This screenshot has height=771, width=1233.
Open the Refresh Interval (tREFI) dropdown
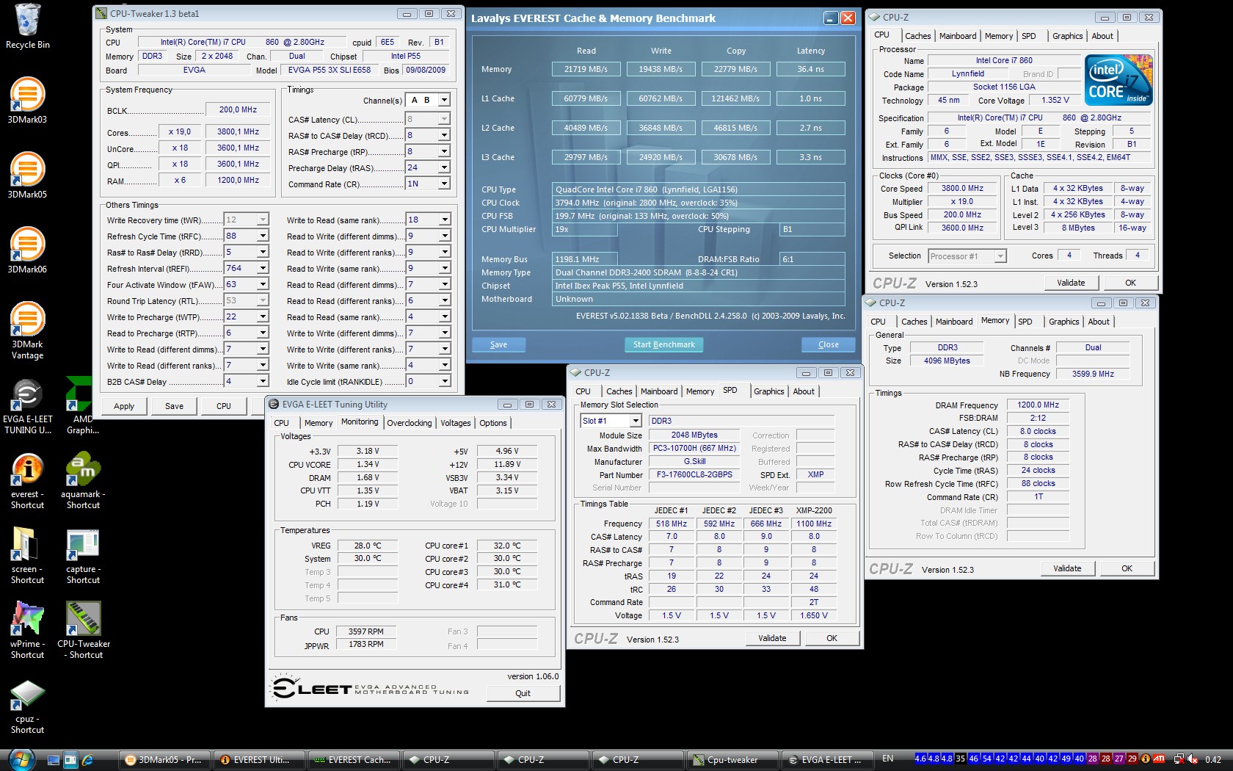tap(263, 268)
